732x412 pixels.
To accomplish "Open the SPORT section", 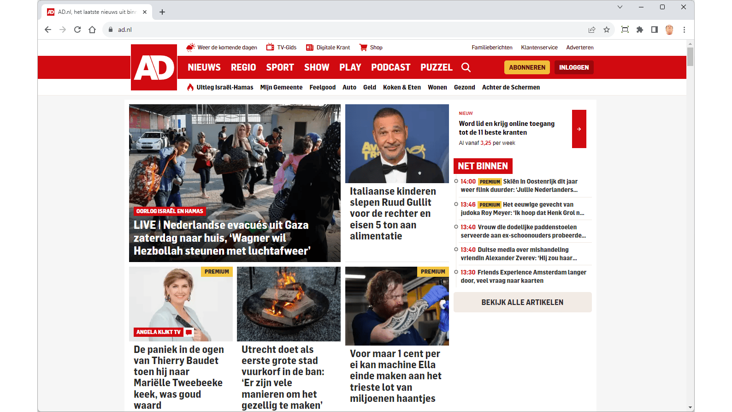I will coord(280,67).
